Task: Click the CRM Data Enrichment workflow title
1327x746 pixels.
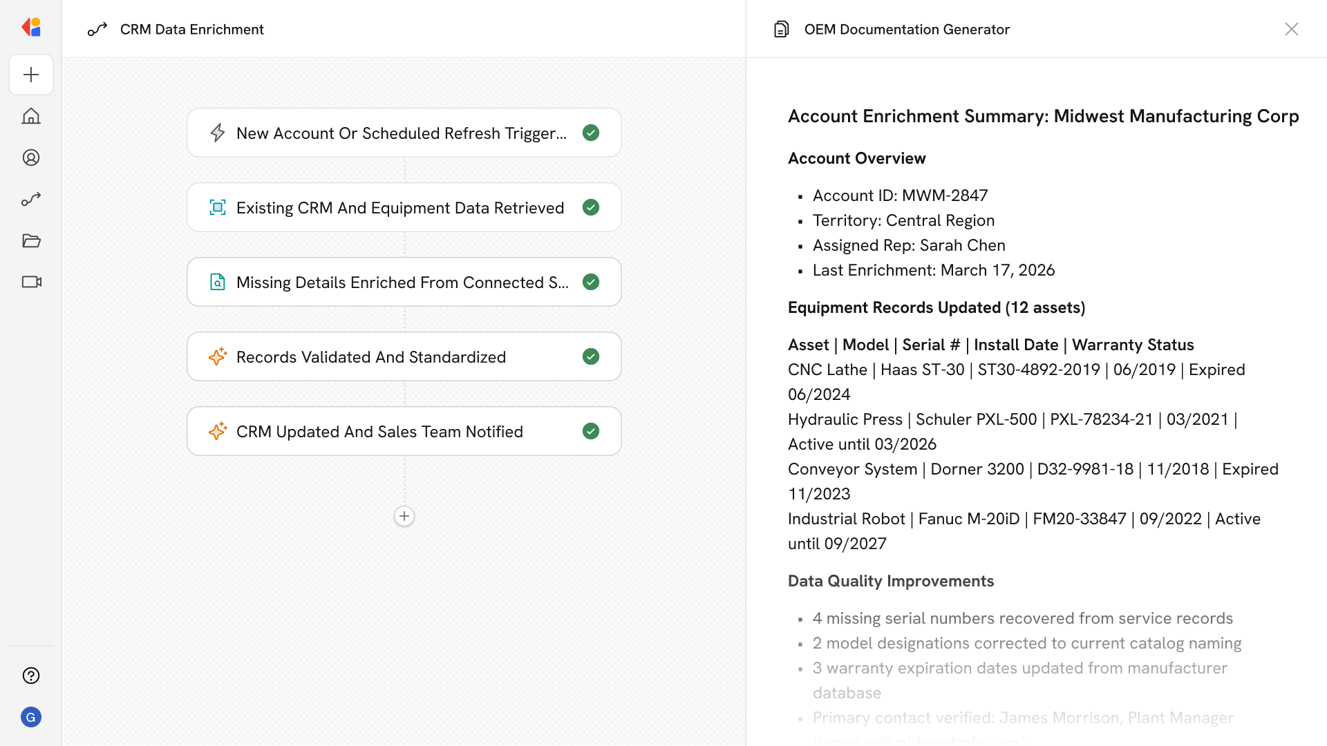Action: pos(191,29)
